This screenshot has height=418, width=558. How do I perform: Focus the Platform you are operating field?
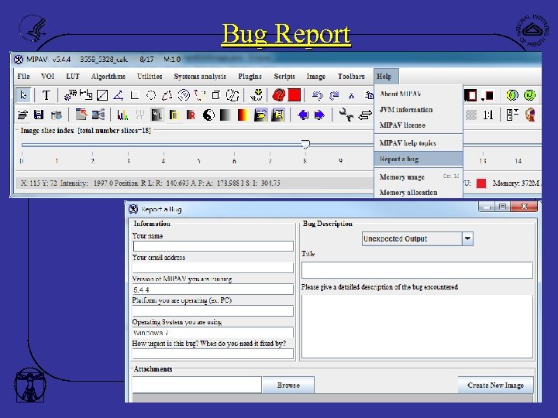tap(213, 311)
